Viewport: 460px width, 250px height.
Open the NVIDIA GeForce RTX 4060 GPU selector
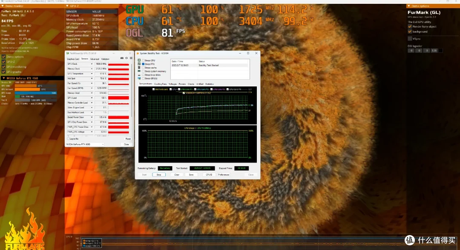85,144
